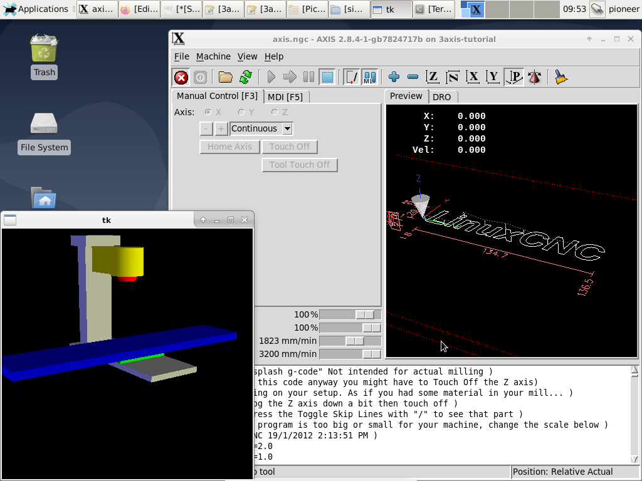The image size is (642, 481).
Task: Toggle optional pause M1 button
Action: click(369, 77)
